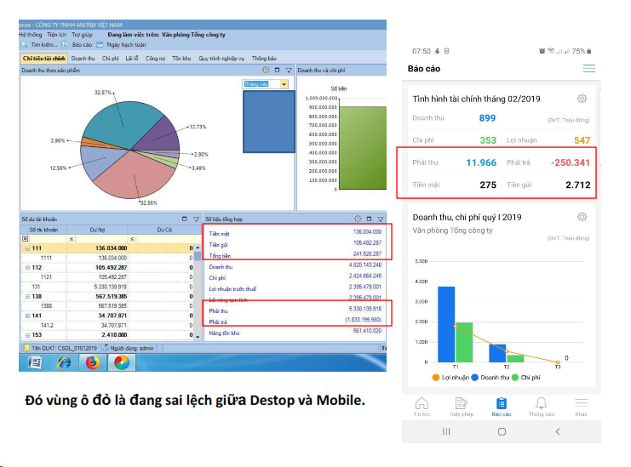Open settings gear in Doanh thu theo sản phẩm panel
Image resolution: width=631 pixels, height=467 pixels.
click(x=267, y=70)
